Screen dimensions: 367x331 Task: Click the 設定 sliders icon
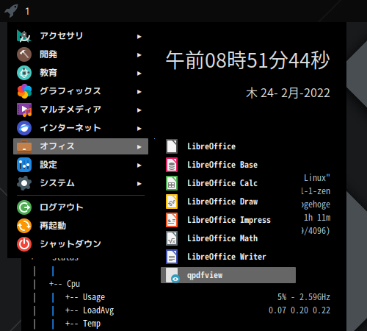[24, 165]
